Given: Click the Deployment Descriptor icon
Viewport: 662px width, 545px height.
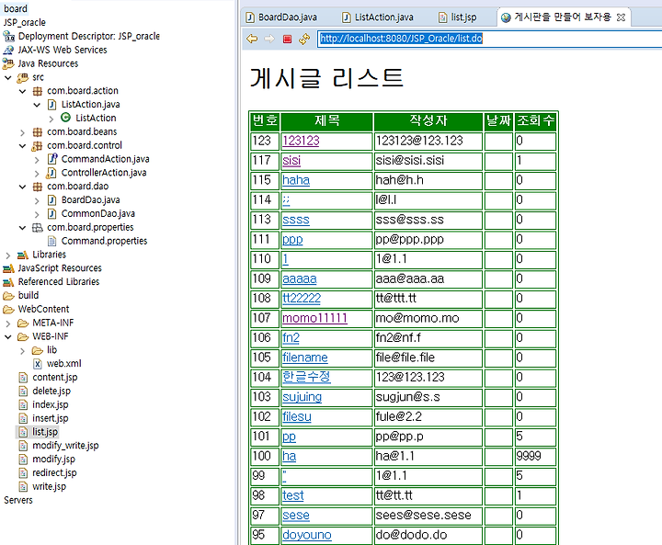Looking at the screenshot, I should click(x=8, y=37).
